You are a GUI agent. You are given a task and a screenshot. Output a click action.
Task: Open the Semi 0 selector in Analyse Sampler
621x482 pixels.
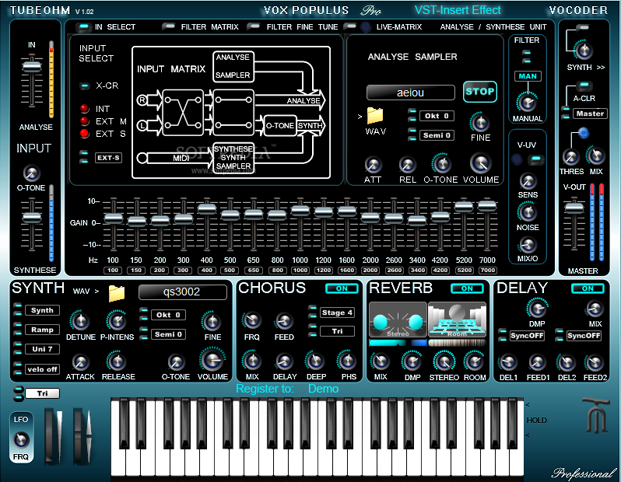point(437,135)
